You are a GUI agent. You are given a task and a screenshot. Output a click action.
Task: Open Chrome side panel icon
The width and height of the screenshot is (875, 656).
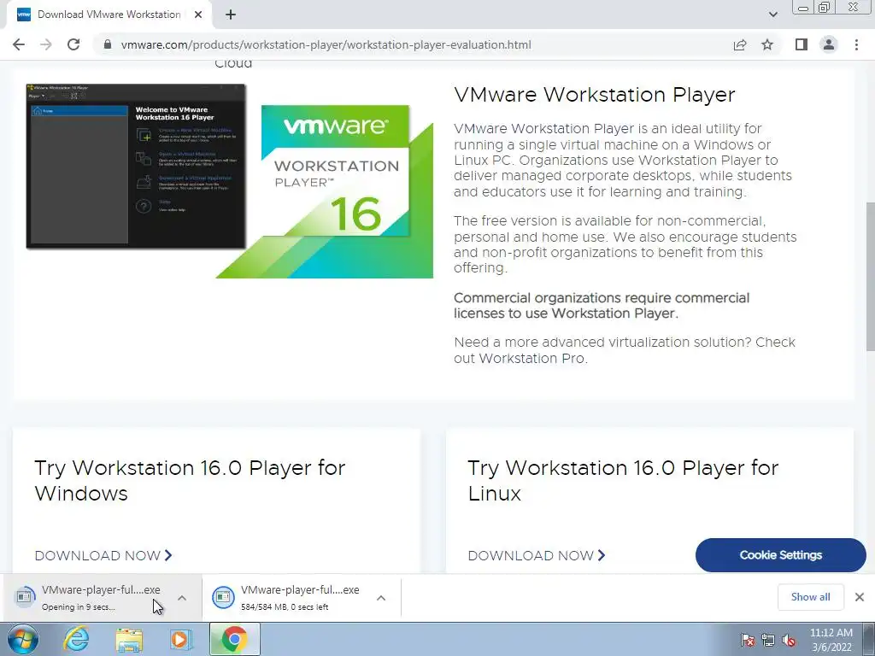tap(802, 44)
